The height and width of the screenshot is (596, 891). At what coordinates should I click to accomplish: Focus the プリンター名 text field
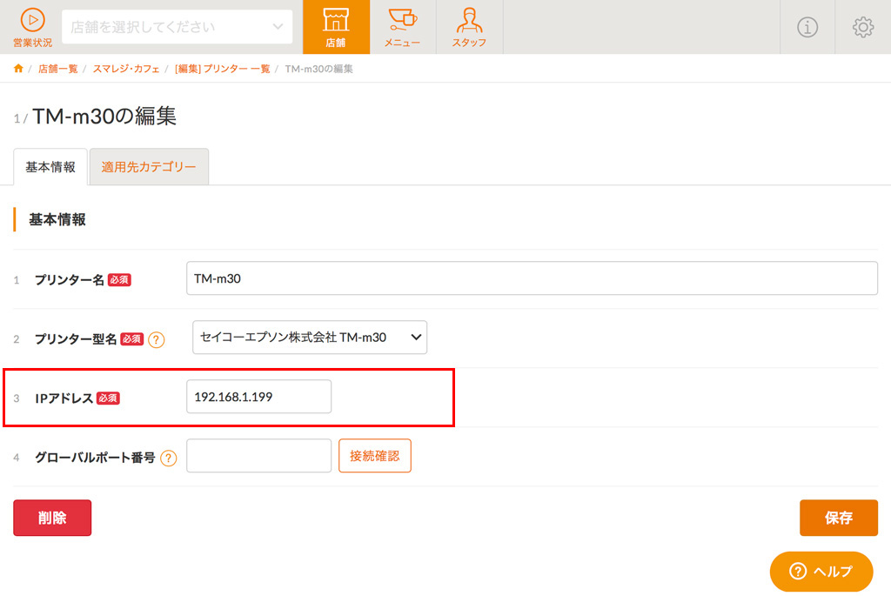click(532, 278)
